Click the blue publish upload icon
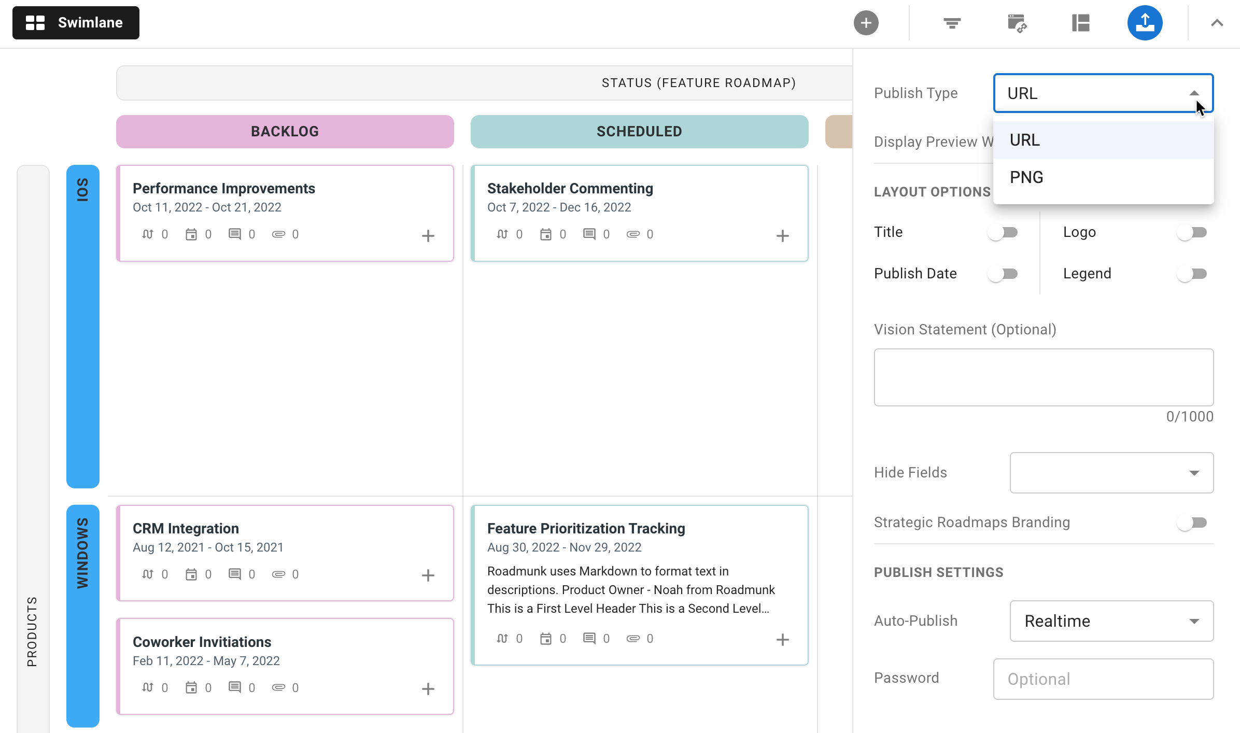Image resolution: width=1240 pixels, height=733 pixels. (x=1145, y=23)
